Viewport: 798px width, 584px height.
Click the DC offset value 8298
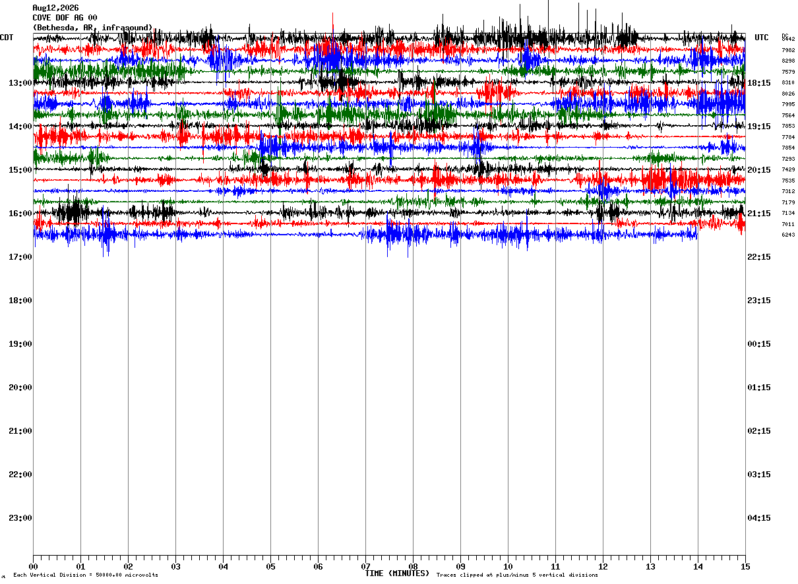(x=788, y=61)
